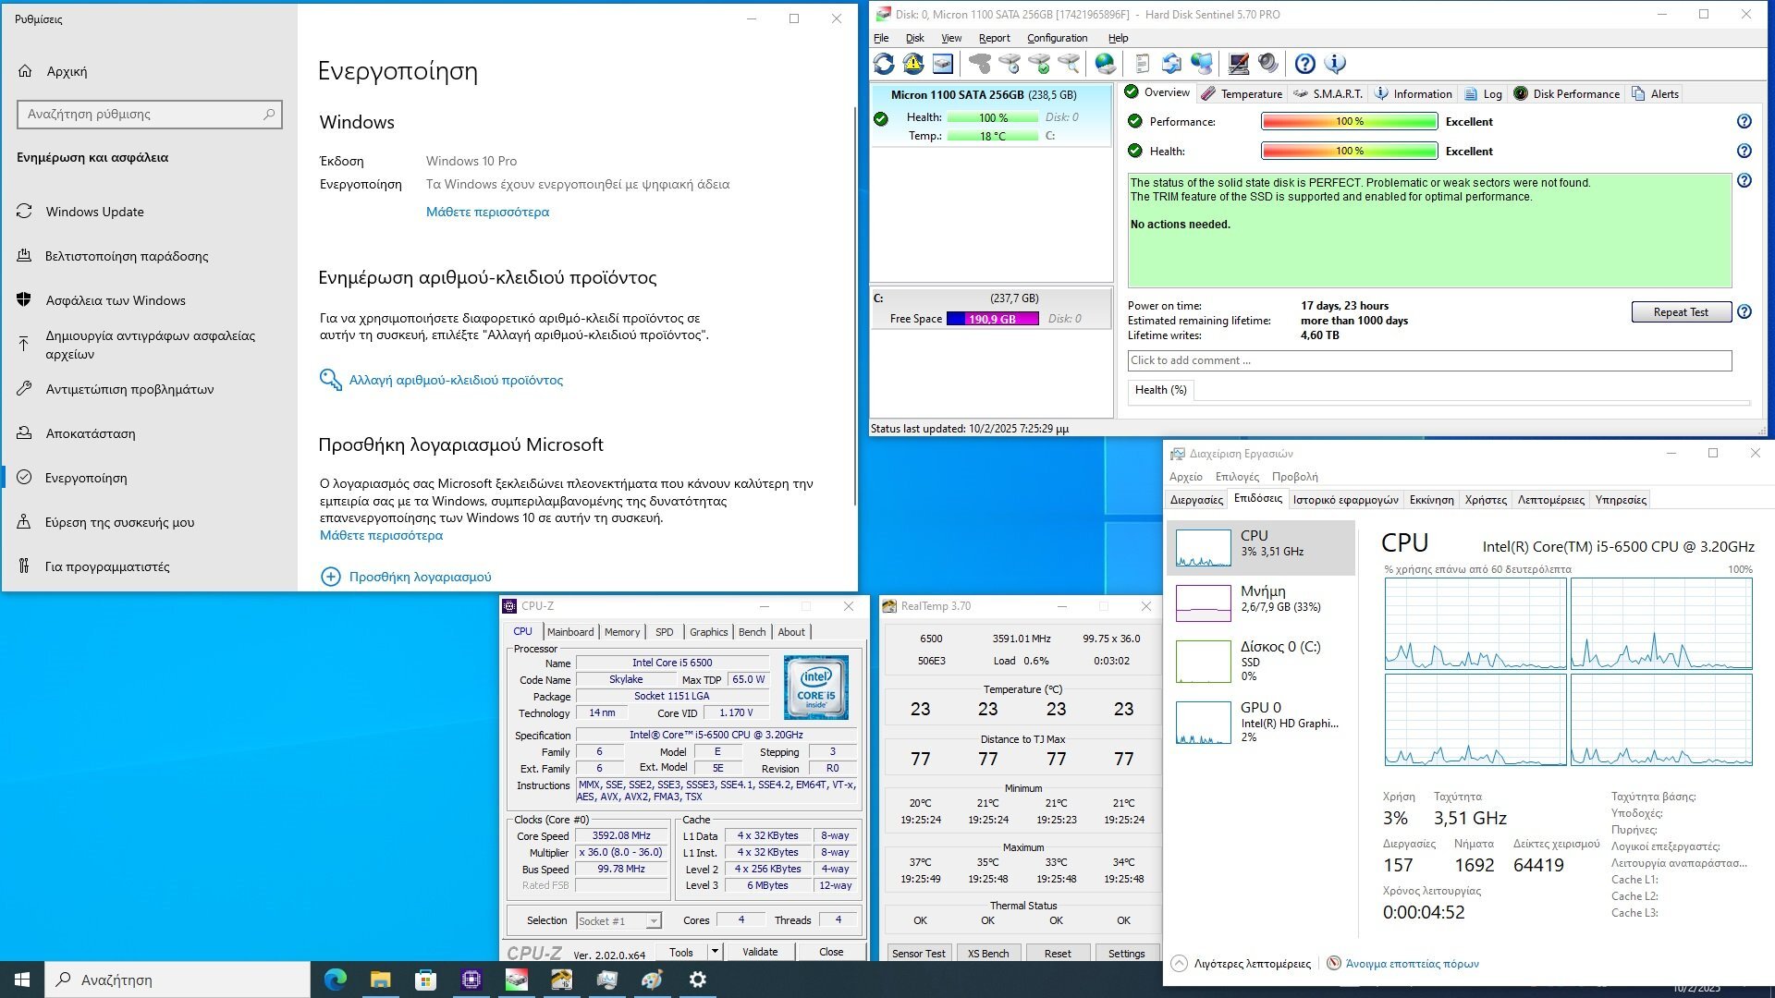Click the Repeat Test button
1775x998 pixels.
coord(1681,312)
